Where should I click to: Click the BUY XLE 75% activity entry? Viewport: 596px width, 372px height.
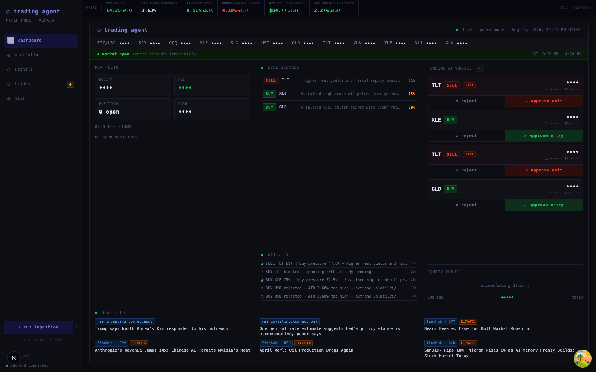tap(339, 280)
